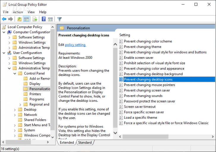
Task: Collapse Administrative Templates under User Configuration
Action: (9, 68)
